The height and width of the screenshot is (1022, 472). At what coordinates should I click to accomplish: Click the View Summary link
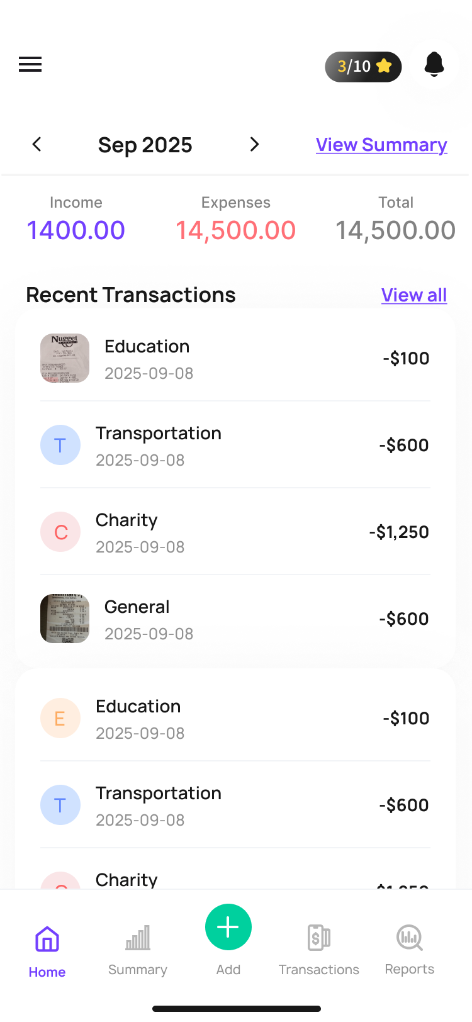coord(381,145)
